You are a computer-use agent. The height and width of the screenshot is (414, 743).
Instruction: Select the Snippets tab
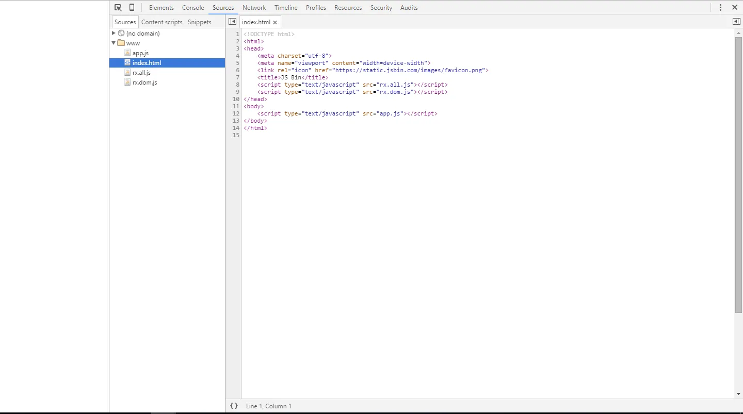[199, 22]
